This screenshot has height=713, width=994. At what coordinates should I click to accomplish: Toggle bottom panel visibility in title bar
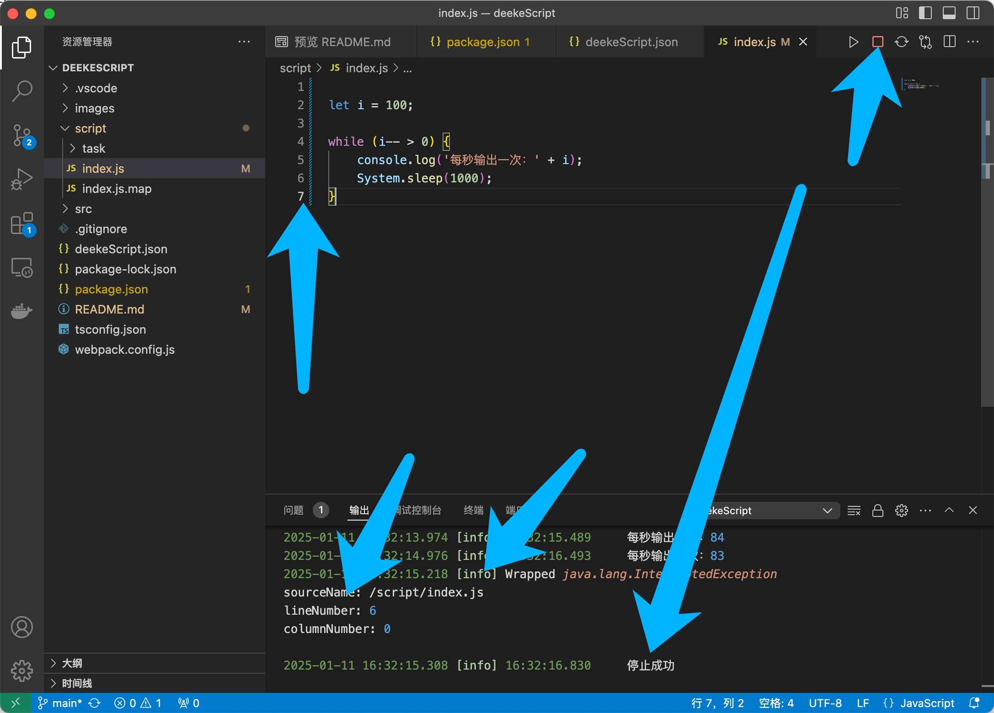pos(949,13)
